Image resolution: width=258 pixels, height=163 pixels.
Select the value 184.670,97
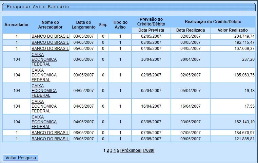244,133
